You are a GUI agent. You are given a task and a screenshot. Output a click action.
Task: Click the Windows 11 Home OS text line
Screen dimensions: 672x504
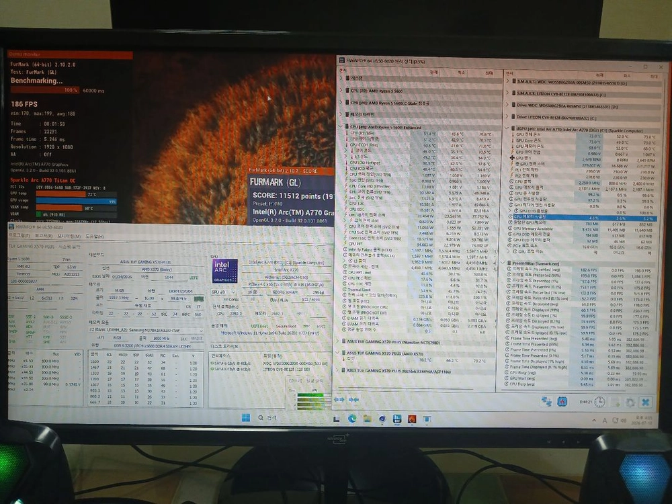click(x=269, y=332)
